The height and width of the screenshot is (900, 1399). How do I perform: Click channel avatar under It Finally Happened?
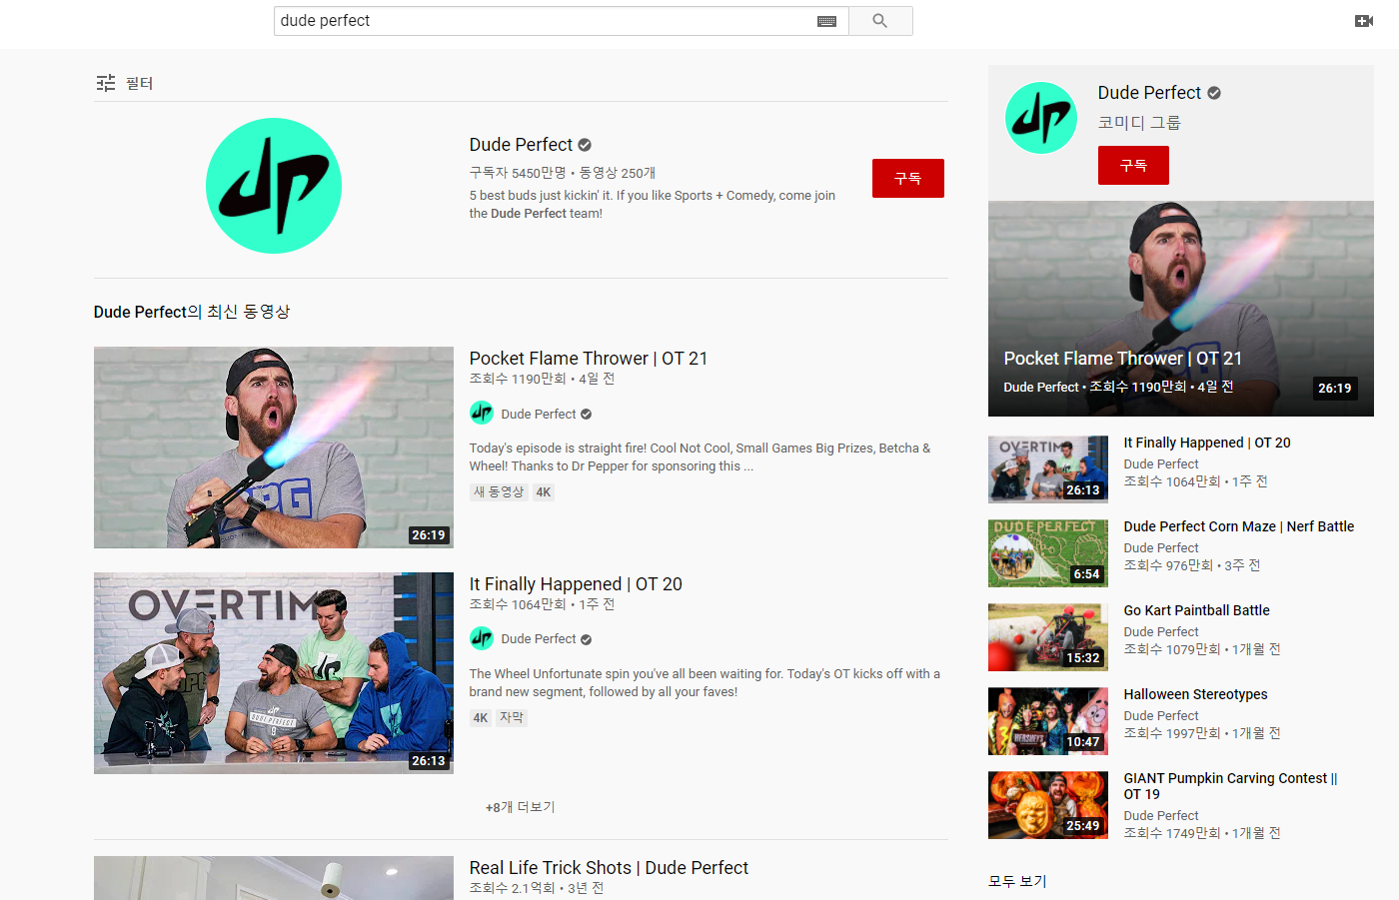[x=482, y=638]
